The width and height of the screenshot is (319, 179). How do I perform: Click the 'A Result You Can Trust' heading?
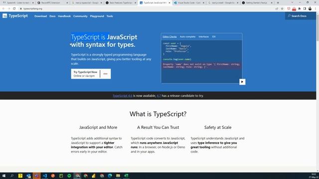[158, 127]
